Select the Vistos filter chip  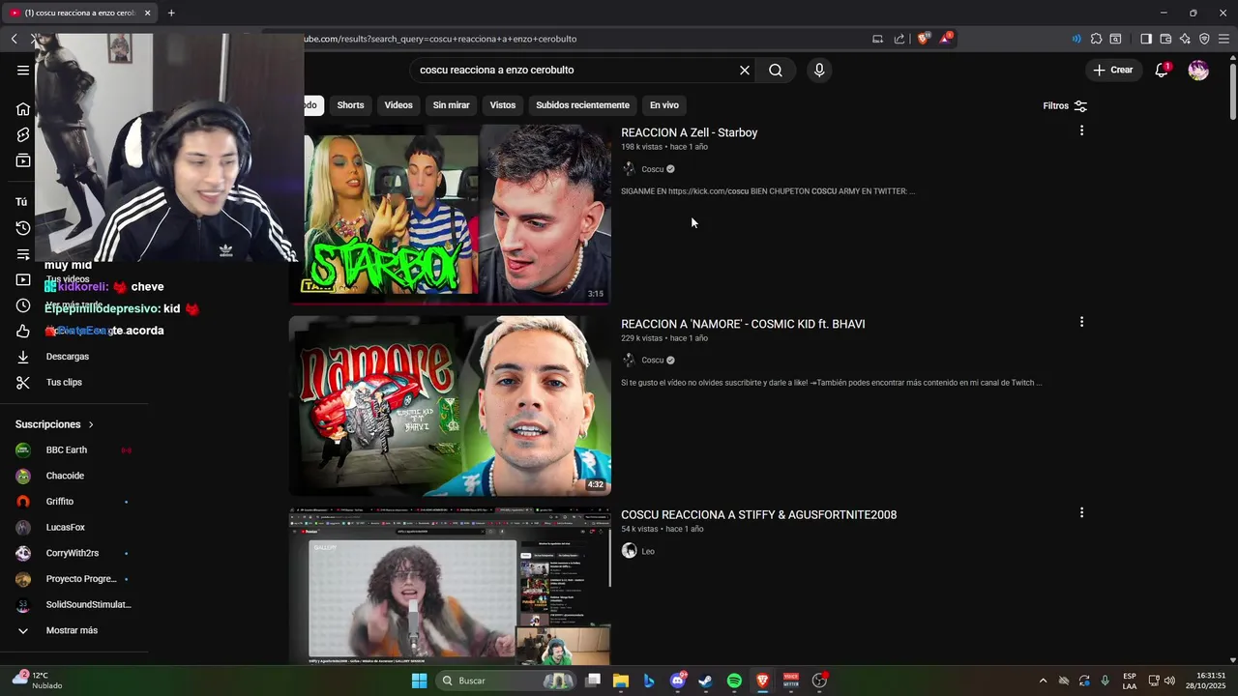point(503,105)
